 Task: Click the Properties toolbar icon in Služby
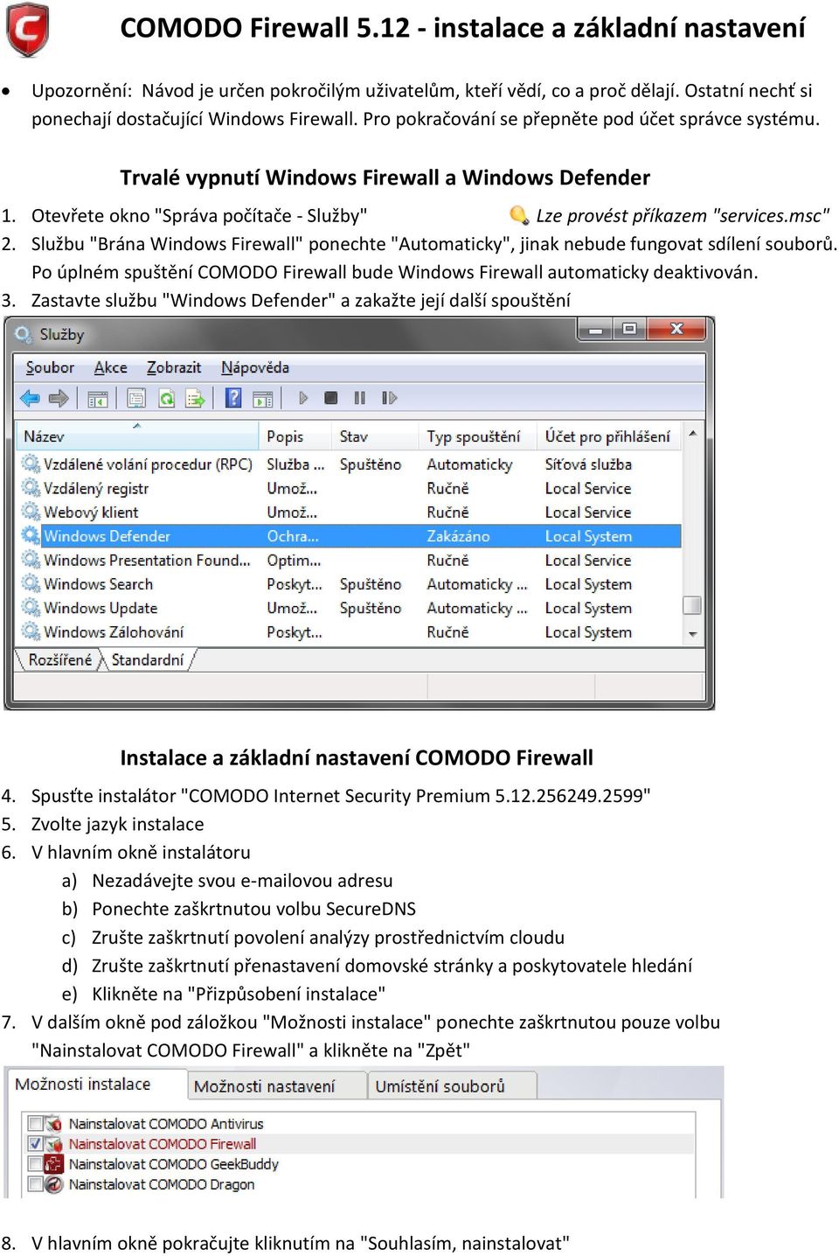tap(136, 399)
